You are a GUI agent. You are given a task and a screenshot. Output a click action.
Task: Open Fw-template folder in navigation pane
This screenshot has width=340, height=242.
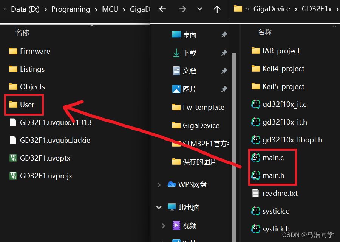[x=198, y=107]
